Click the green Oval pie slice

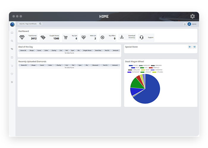pos(136,84)
